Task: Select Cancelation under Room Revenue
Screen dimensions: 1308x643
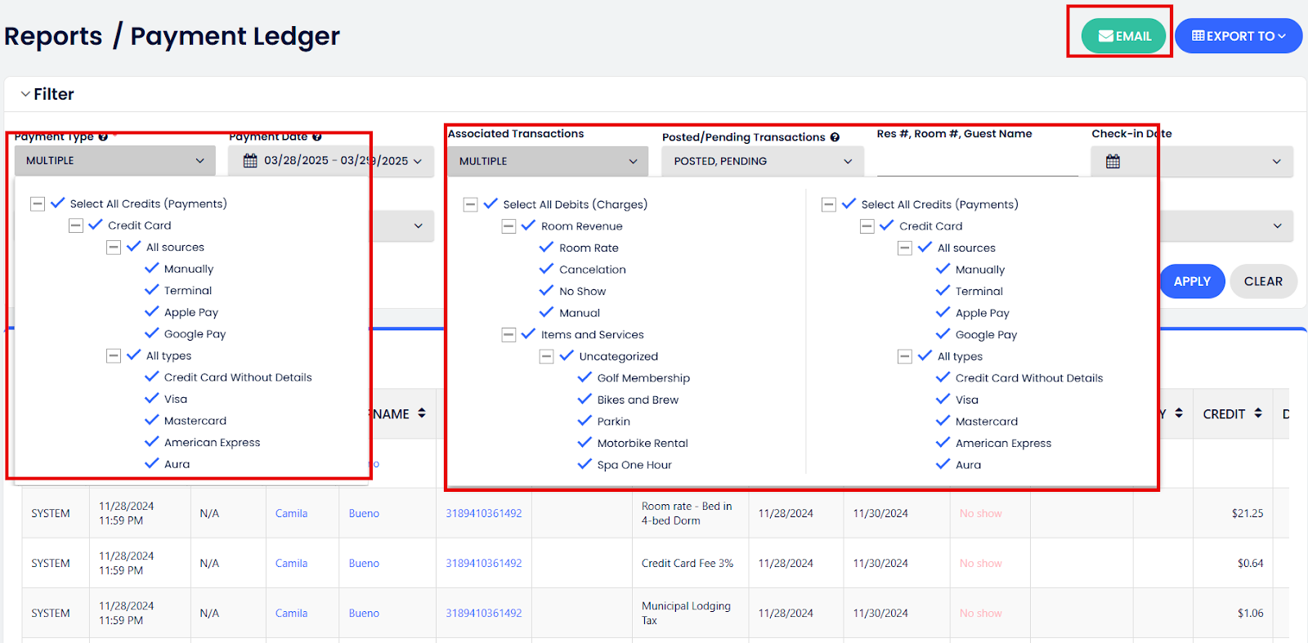Action: 592,270
